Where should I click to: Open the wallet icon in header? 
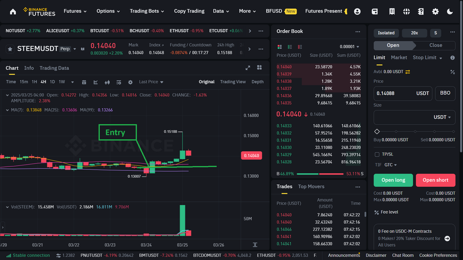click(x=375, y=12)
